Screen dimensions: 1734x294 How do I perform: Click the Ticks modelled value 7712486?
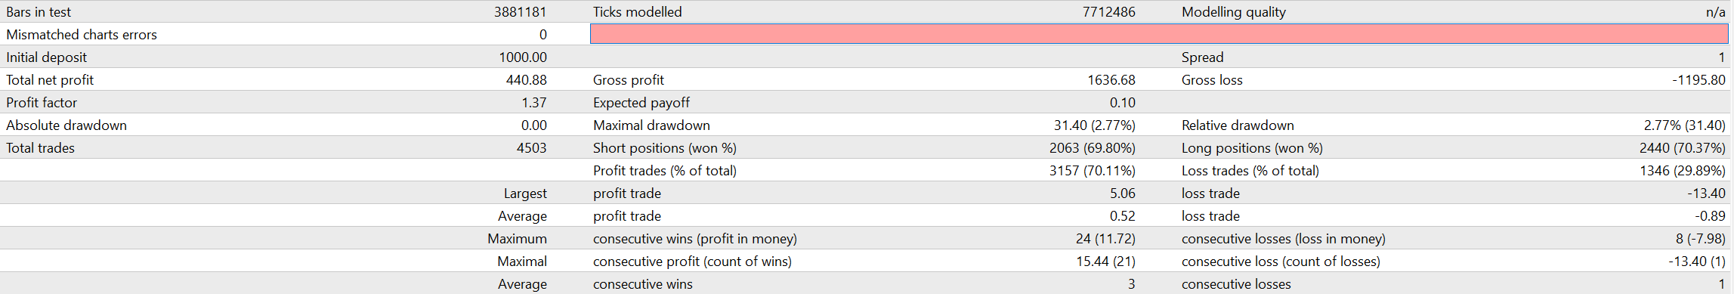click(x=1108, y=12)
